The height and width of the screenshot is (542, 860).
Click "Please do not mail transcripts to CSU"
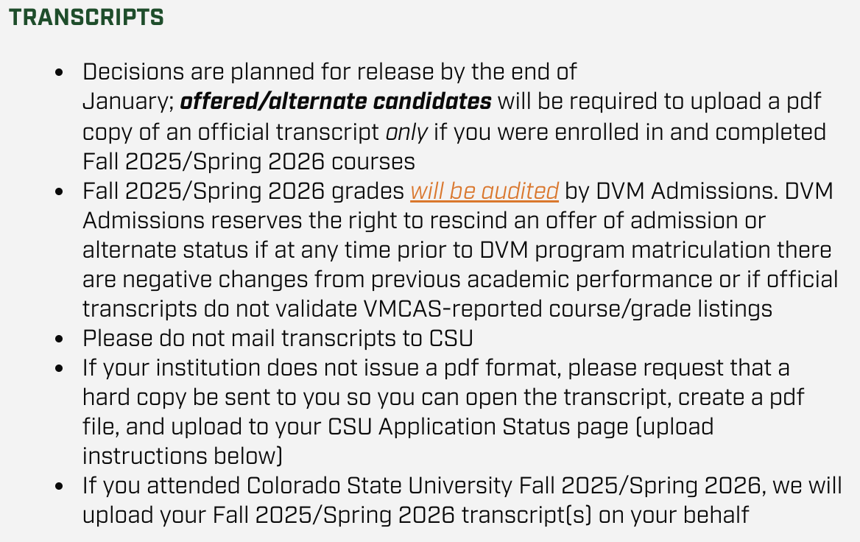(x=278, y=338)
